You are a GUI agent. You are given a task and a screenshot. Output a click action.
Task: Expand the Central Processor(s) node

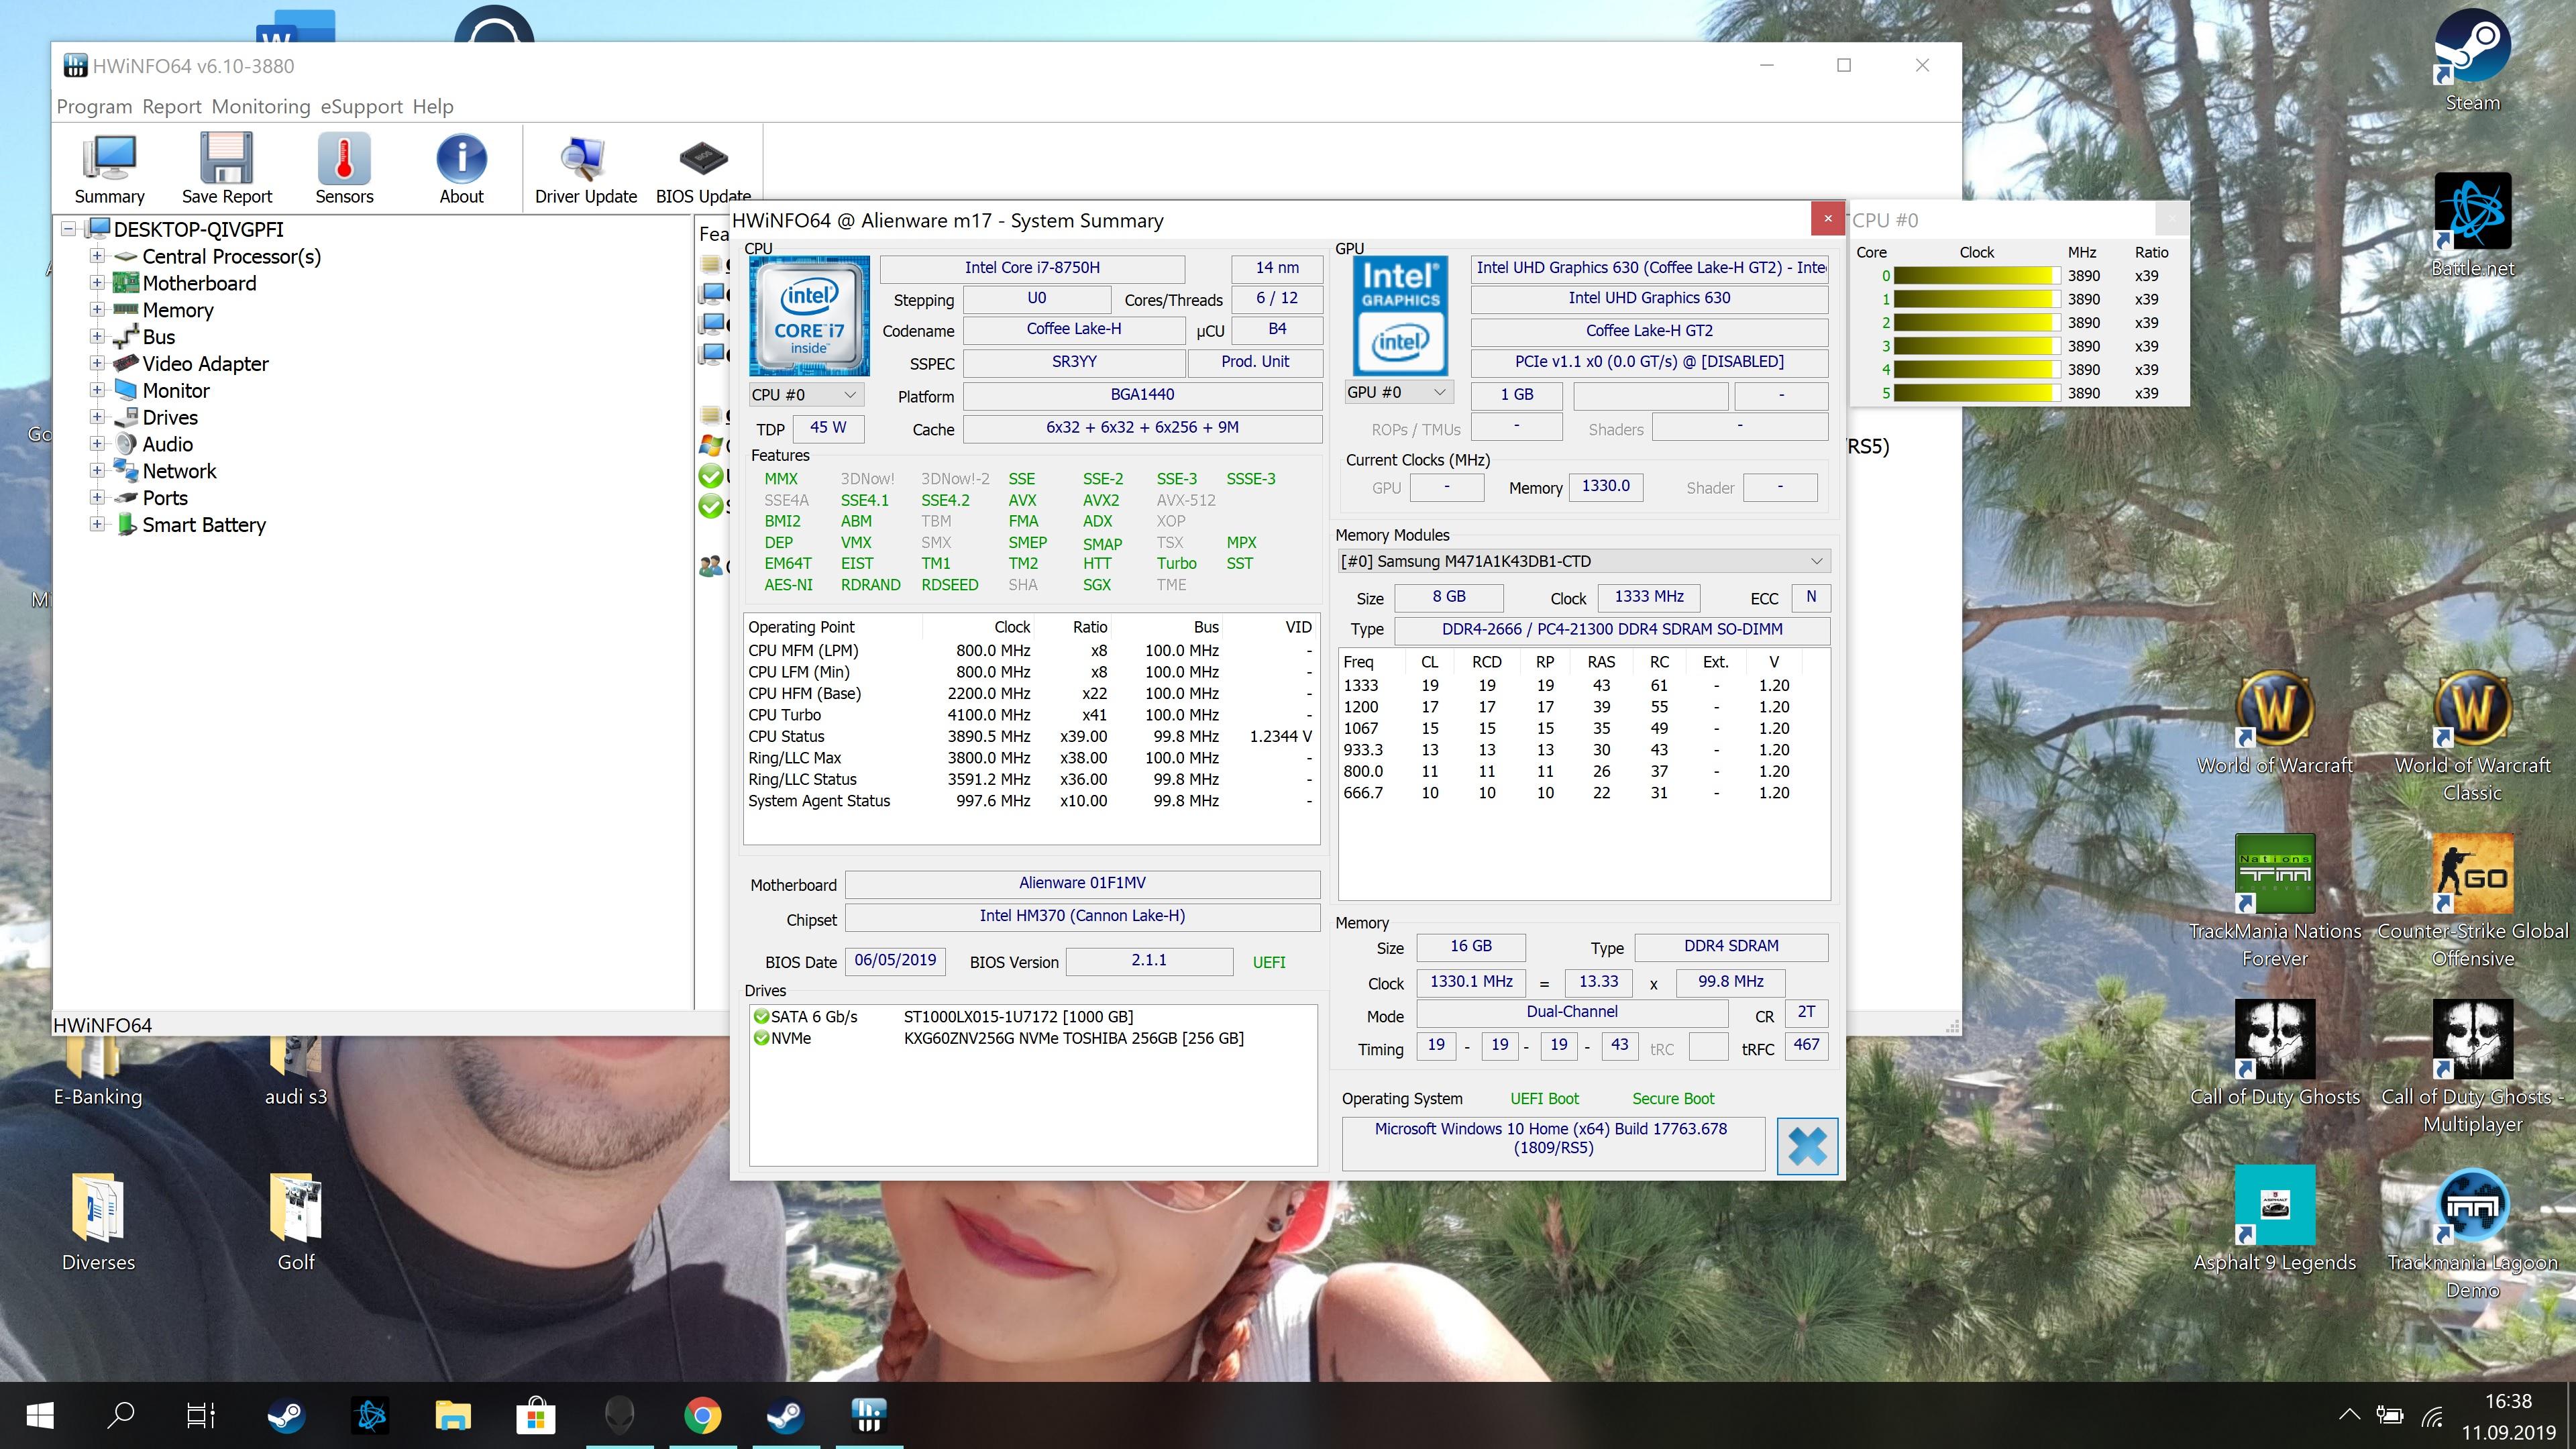[97, 256]
